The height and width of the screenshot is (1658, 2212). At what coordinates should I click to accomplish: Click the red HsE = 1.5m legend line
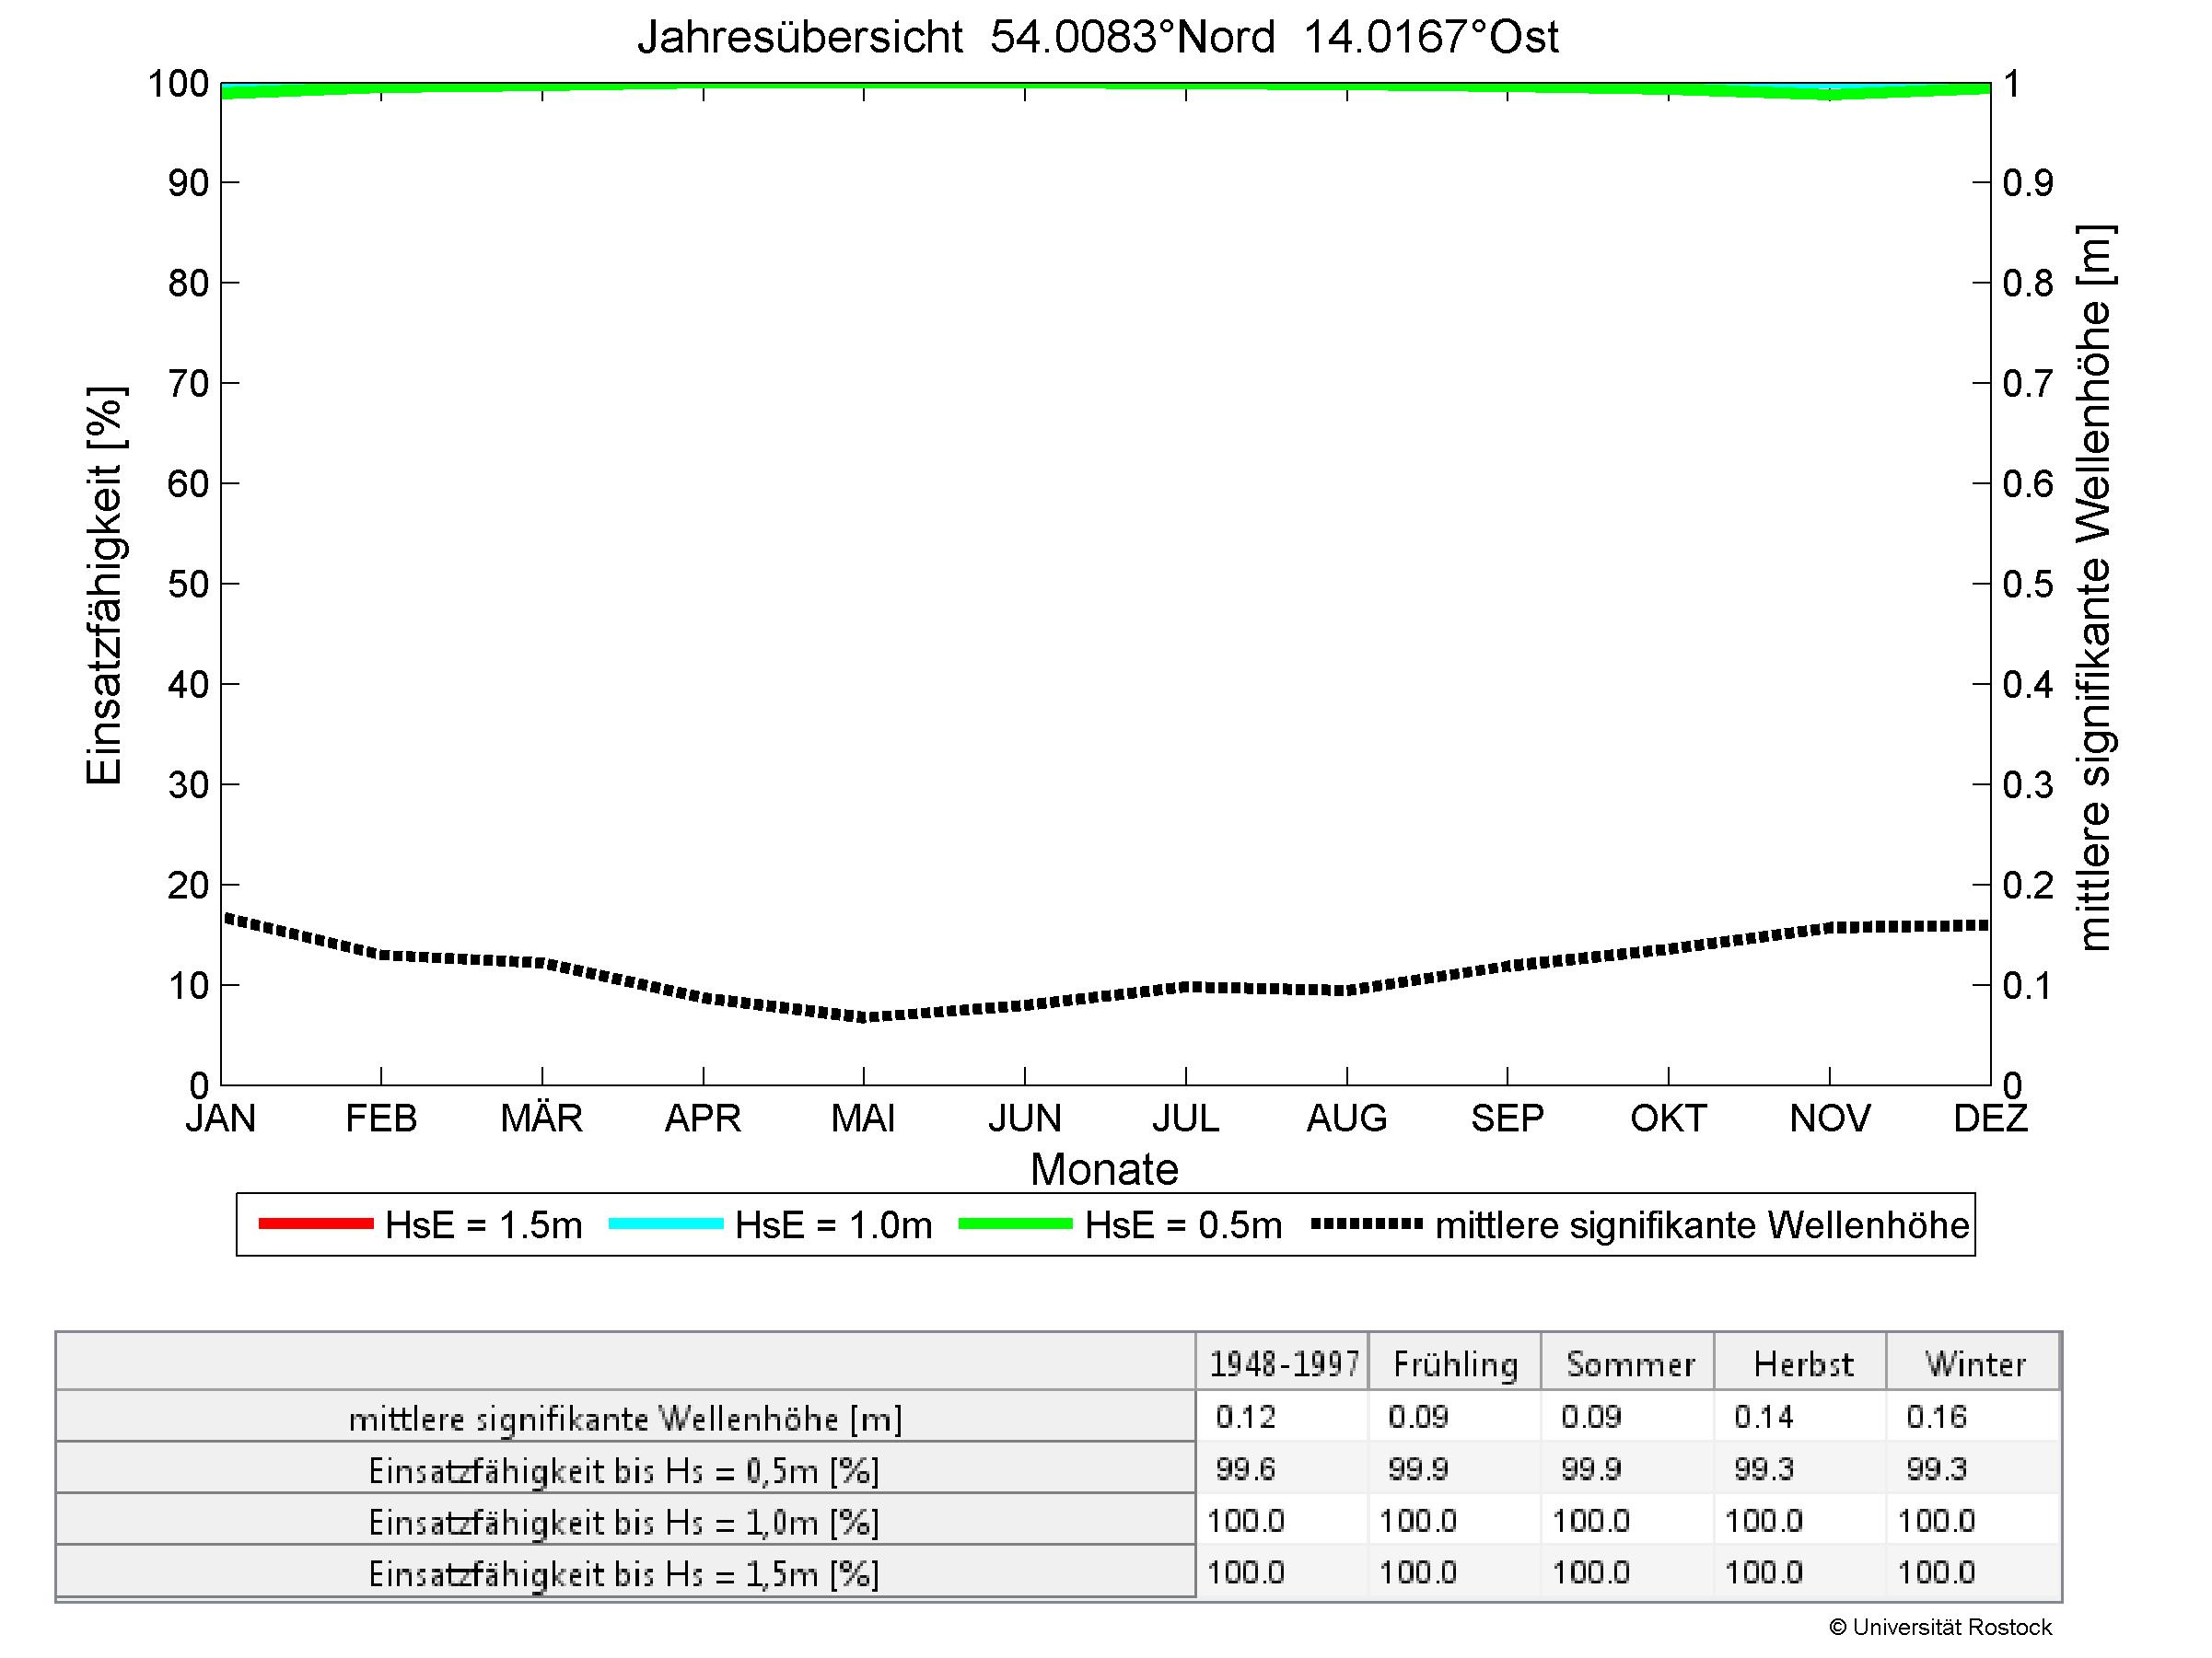click(x=315, y=1223)
